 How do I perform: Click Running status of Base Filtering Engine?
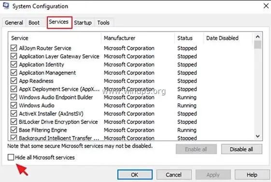pos(187,130)
